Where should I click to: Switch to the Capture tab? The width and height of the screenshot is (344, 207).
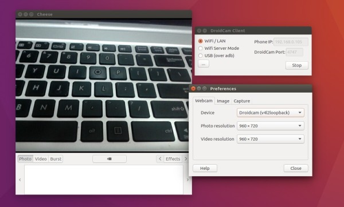coord(241,101)
